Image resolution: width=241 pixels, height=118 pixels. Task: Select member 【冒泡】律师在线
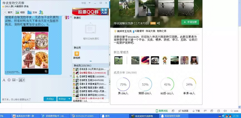pyautogui.click(x=89, y=95)
